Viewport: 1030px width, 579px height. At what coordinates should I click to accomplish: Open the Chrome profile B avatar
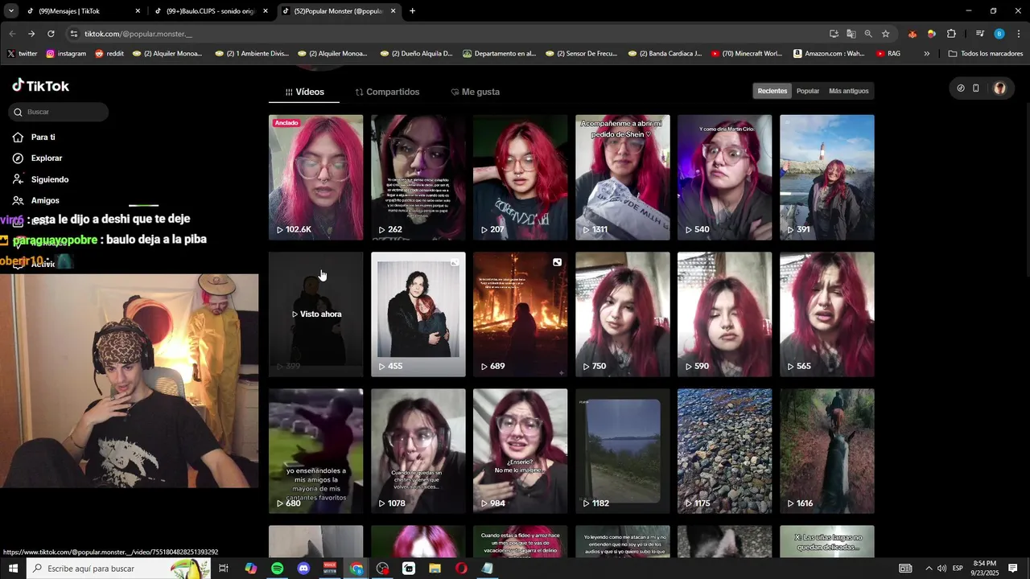(x=999, y=34)
